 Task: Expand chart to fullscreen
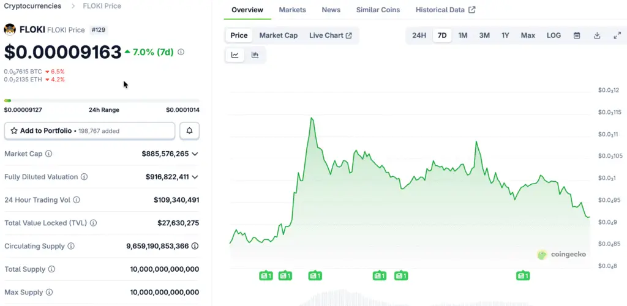pos(617,35)
